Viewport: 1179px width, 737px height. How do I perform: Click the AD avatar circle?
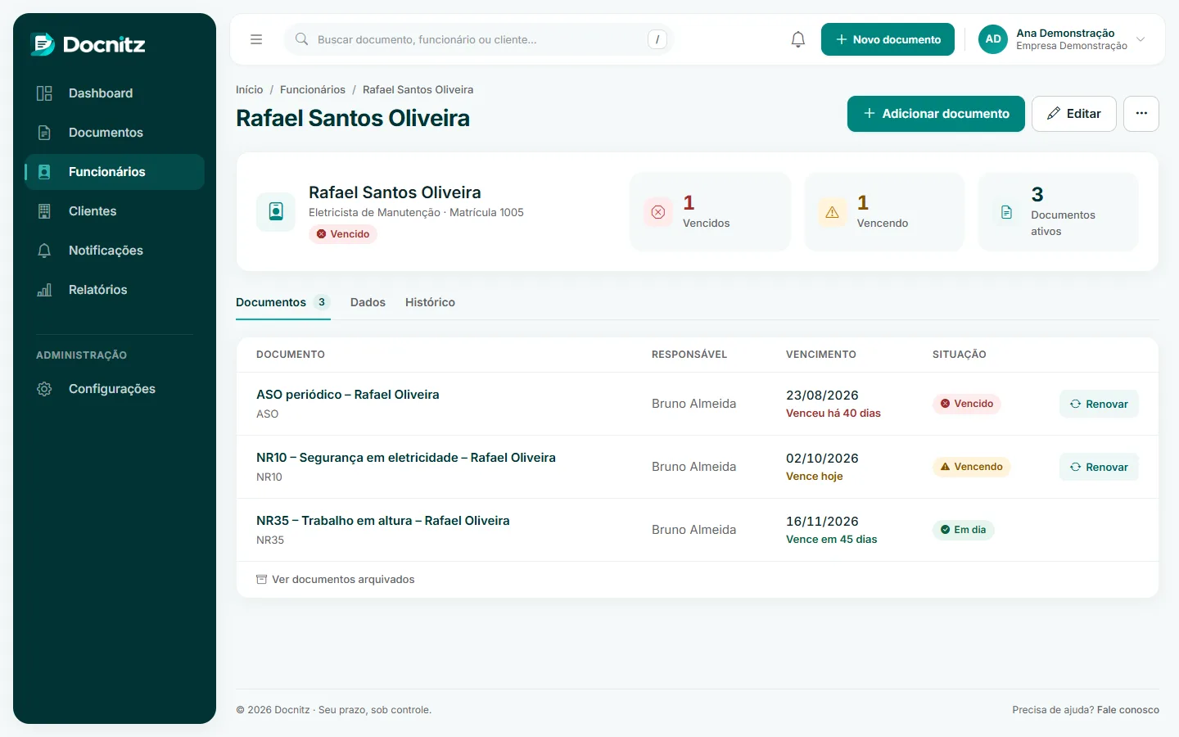tap(993, 39)
